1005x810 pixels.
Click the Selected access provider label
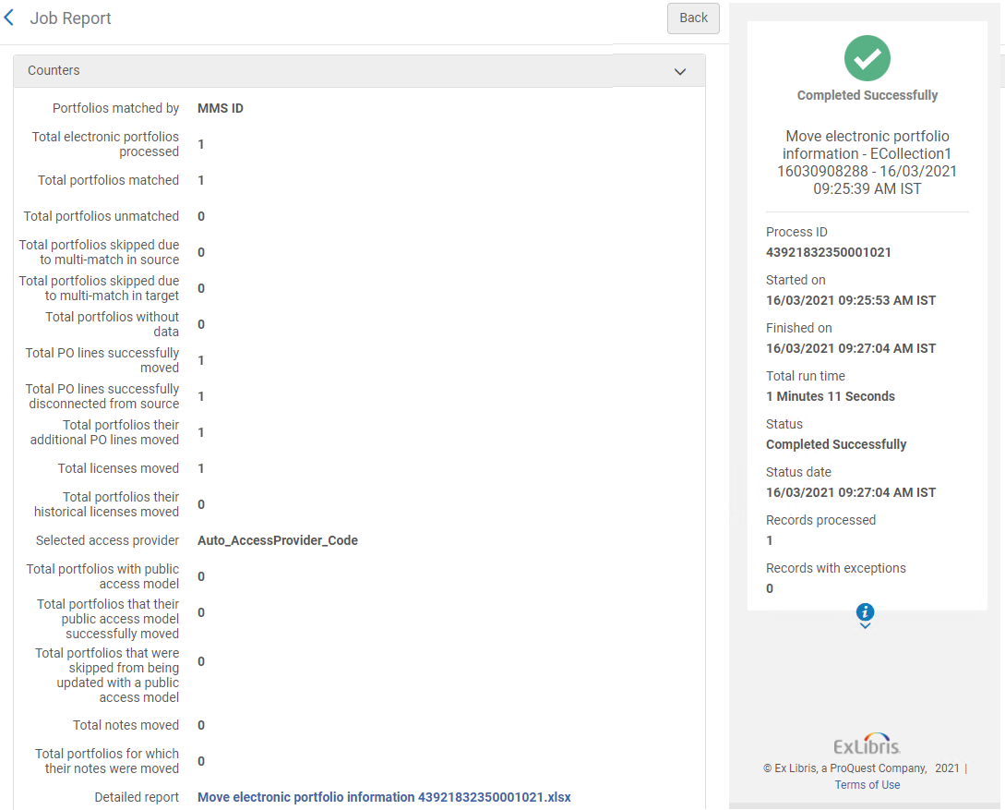pyautogui.click(x=107, y=540)
